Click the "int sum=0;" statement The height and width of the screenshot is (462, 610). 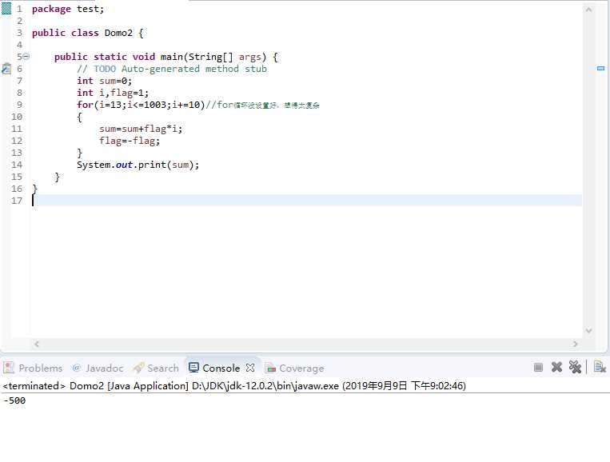pos(104,81)
